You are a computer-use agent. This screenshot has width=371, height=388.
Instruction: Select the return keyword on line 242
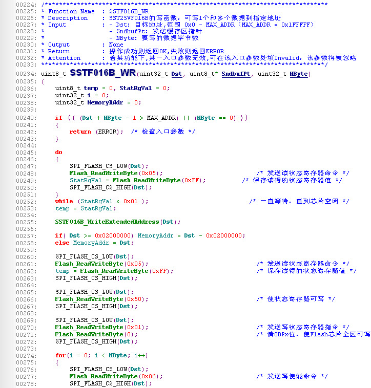[x=80, y=132]
